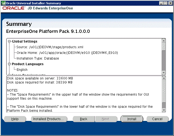Cancel the installation
Viewport: 174px width, 136px height.
coord(157,119)
